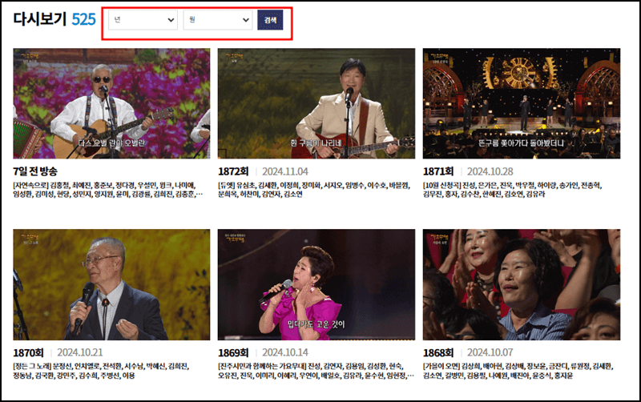Open the 1870회 episode thumbnail
The image size is (641, 402).
(111, 284)
